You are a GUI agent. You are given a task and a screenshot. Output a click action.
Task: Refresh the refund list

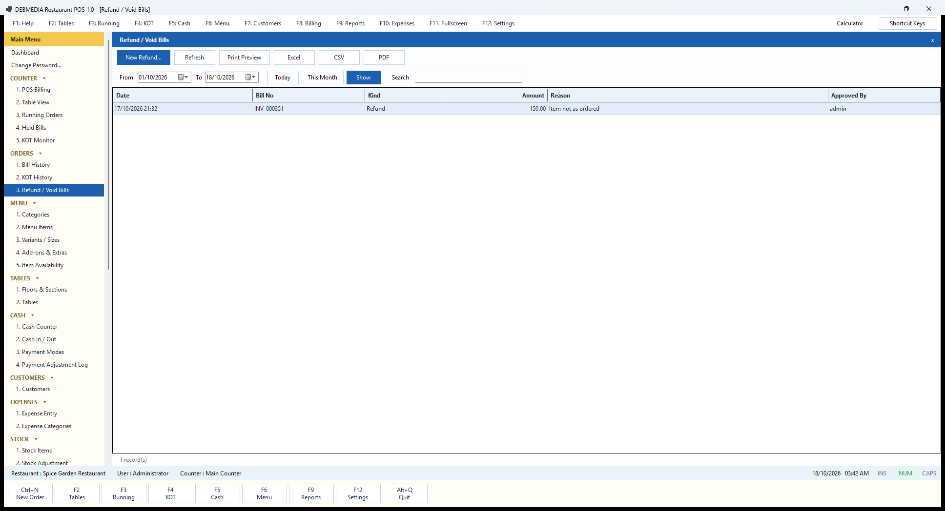point(194,58)
